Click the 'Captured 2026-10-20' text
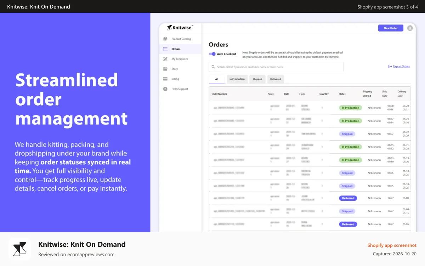425x266 pixels. pos(395,254)
